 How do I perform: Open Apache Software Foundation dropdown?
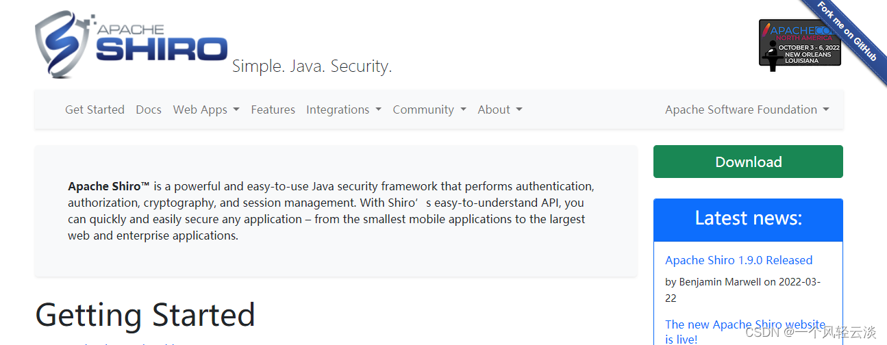[747, 110]
